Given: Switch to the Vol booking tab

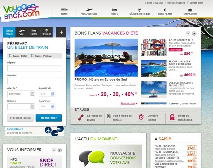Looking at the screenshot, I should [x=22, y=32].
